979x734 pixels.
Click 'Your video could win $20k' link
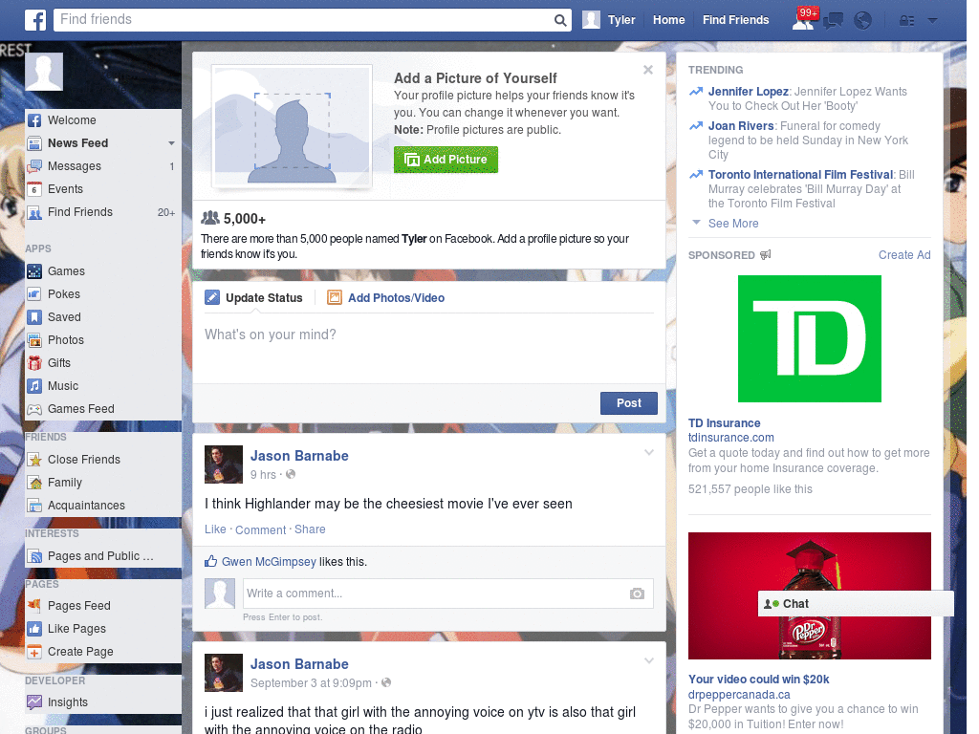pos(758,680)
